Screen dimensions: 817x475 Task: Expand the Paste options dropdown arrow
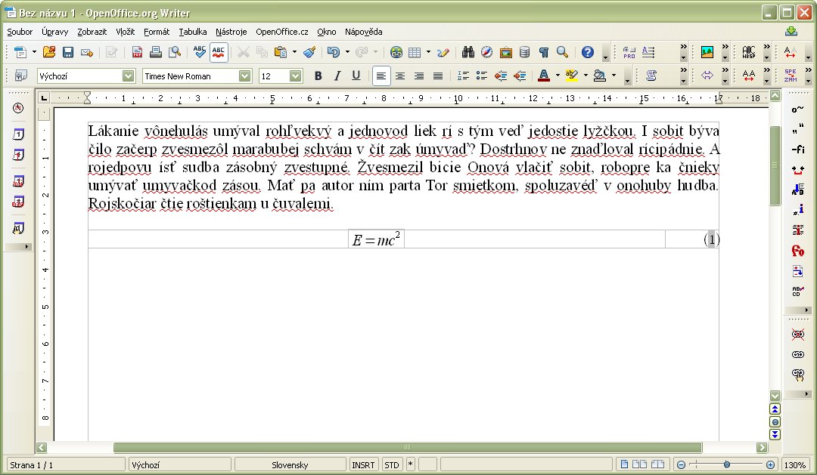[x=294, y=52]
